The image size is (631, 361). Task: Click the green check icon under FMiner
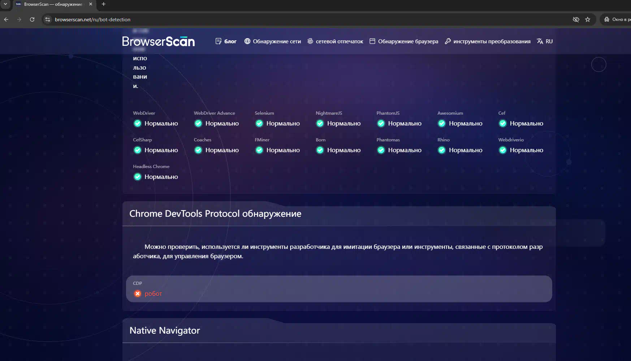(259, 150)
